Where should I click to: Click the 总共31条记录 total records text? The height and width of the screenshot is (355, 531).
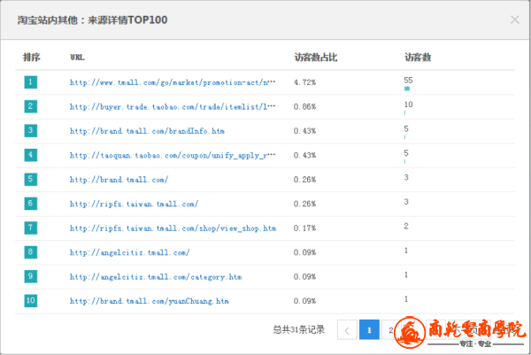click(299, 329)
